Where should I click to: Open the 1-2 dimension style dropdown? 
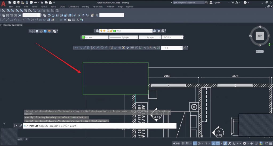[172, 48]
